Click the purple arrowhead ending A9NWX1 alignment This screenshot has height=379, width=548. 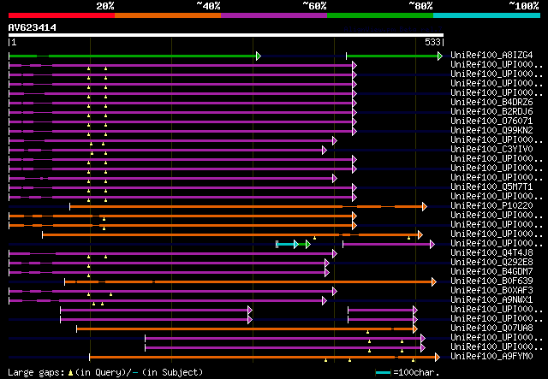pyautogui.click(x=325, y=301)
